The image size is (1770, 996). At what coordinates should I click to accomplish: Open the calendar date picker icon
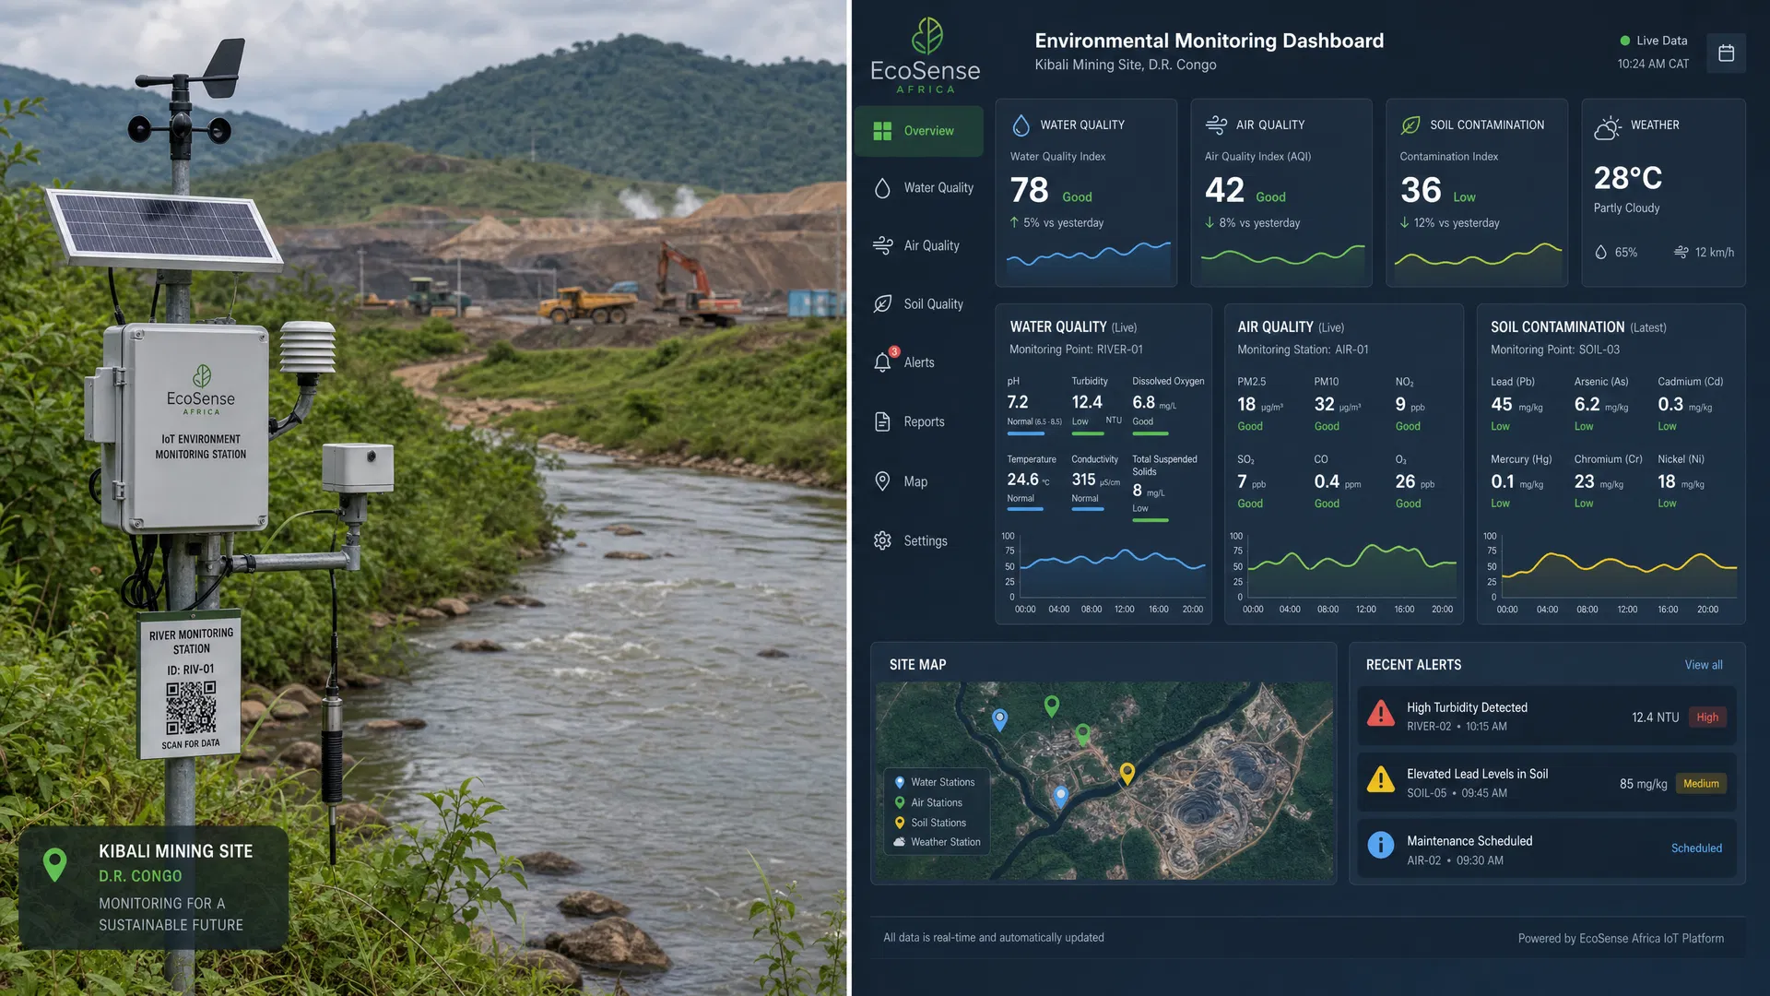click(1726, 53)
